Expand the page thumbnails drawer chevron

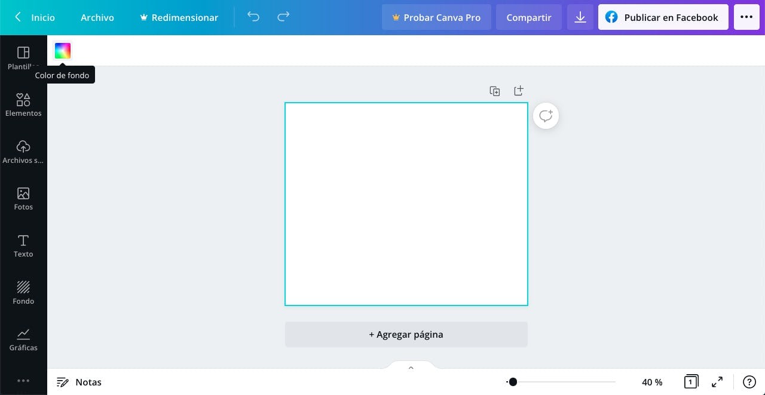tap(411, 368)
